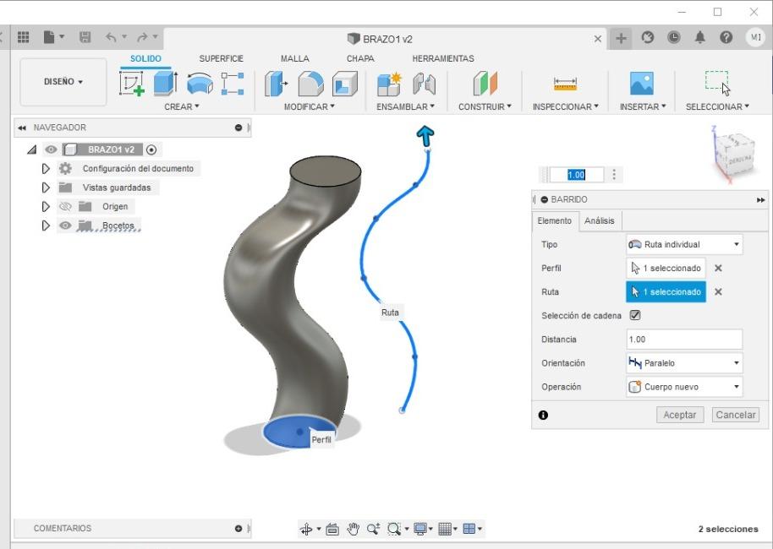Select the Create Sketch tool
Viewport: 773px width, 549px height.
(132, 84)
